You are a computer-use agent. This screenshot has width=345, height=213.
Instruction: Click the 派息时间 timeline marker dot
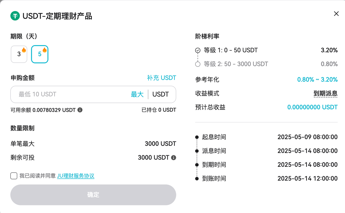(x=197, y=151)
